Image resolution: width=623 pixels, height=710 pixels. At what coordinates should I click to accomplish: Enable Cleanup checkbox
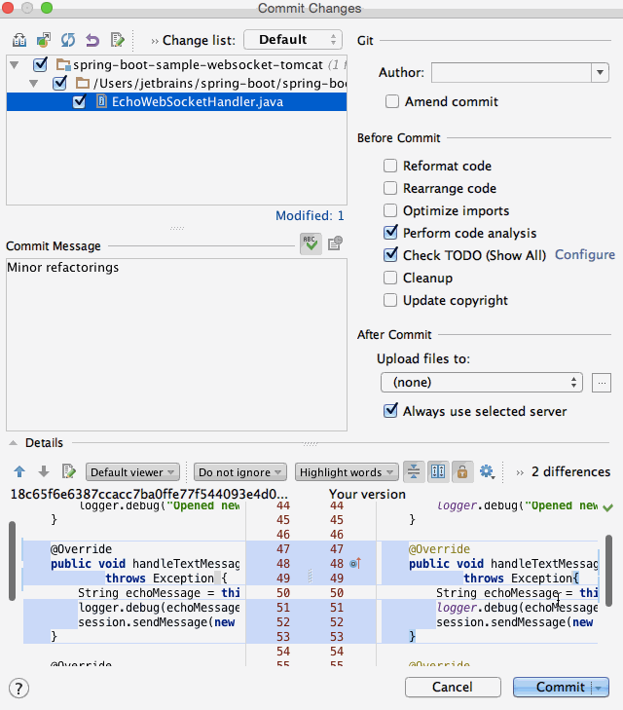[390, 278]
